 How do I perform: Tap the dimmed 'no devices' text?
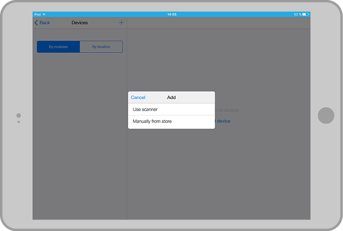pos(227,110)
